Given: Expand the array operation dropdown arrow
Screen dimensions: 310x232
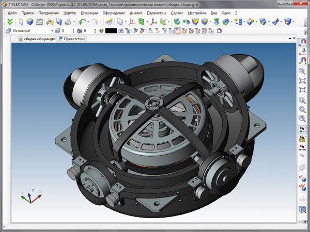Looking at the screenshot, I should (x=244, y=22).
